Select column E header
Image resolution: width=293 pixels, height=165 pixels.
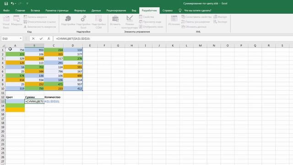(x=90, y=45)
